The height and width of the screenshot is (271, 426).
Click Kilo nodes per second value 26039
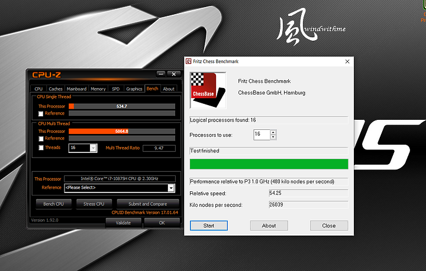coord(308,205)
